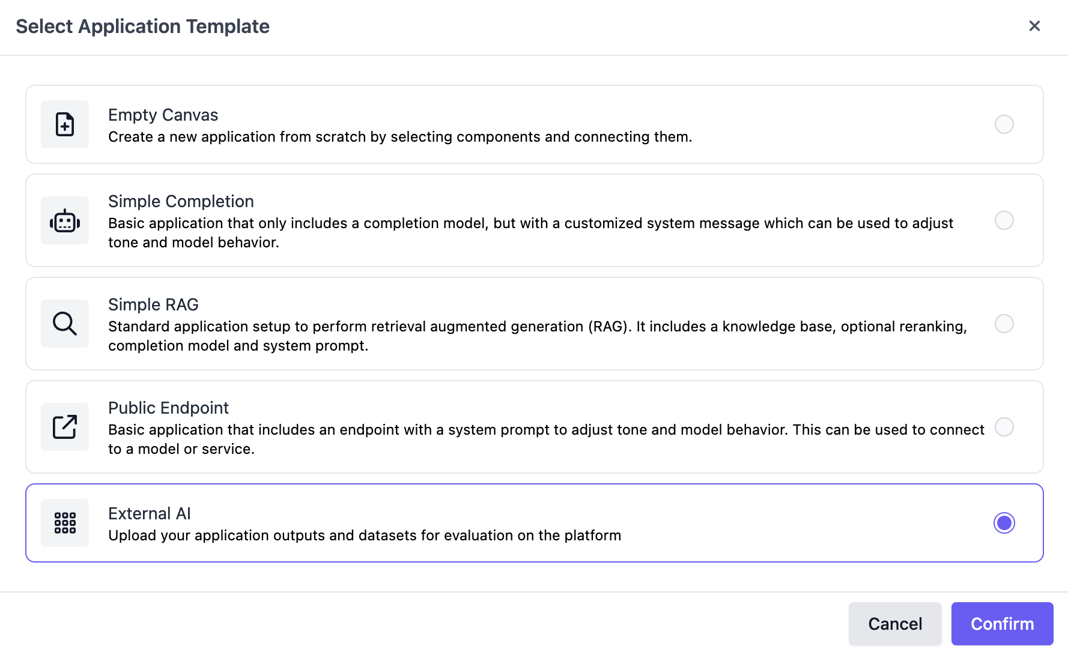The height and width of the screenshot is (652, 1068).
Task: Click the Simple RAG description text
Action: 538,336
